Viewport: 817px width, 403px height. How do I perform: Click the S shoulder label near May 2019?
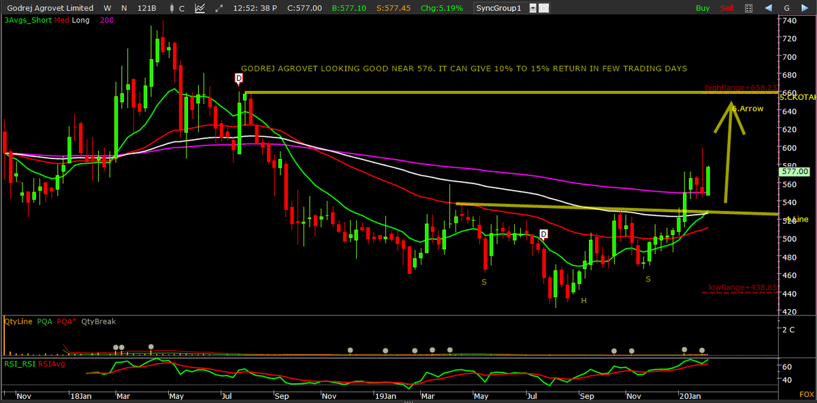coord(484,281)
